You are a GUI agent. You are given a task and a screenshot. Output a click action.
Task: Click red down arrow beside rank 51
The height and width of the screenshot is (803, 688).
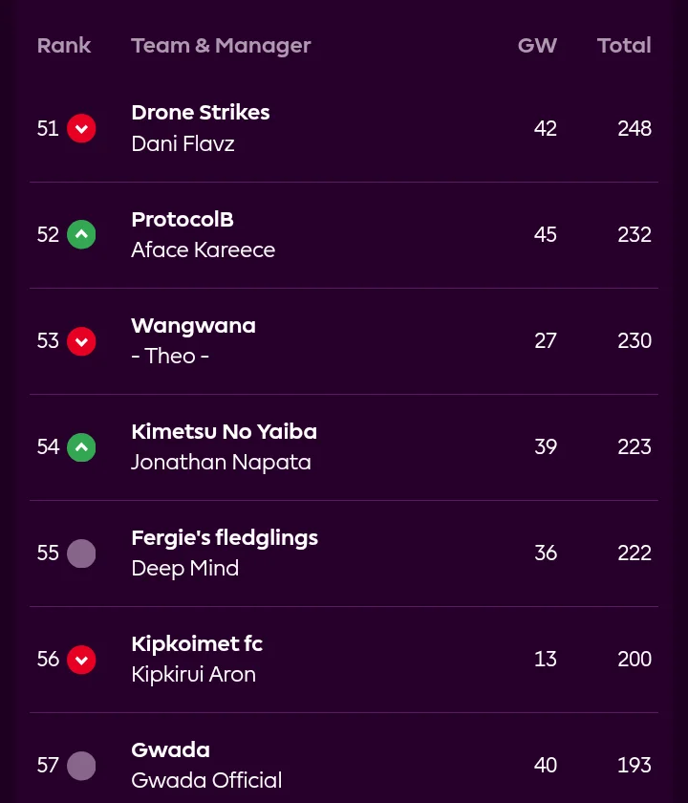(81, 128)
